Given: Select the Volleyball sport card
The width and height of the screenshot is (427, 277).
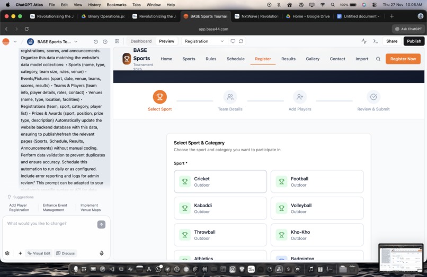Looking at the screenshot, I should point(317,208).
